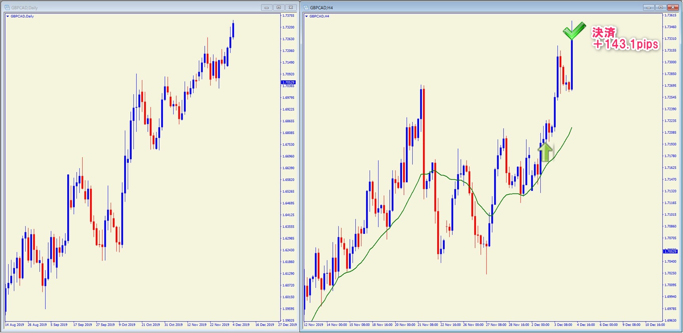The image size is (683, 333).
Task: Click the chart icon in GBPCAD,H4 title bar
Action: pyautogui.click(x=306, y=8)
